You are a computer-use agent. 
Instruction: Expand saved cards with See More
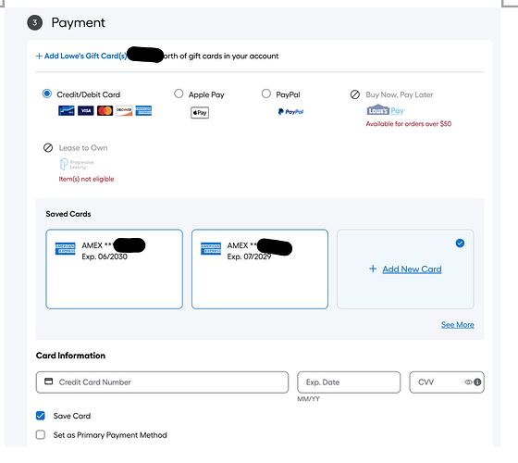(458, 325)
